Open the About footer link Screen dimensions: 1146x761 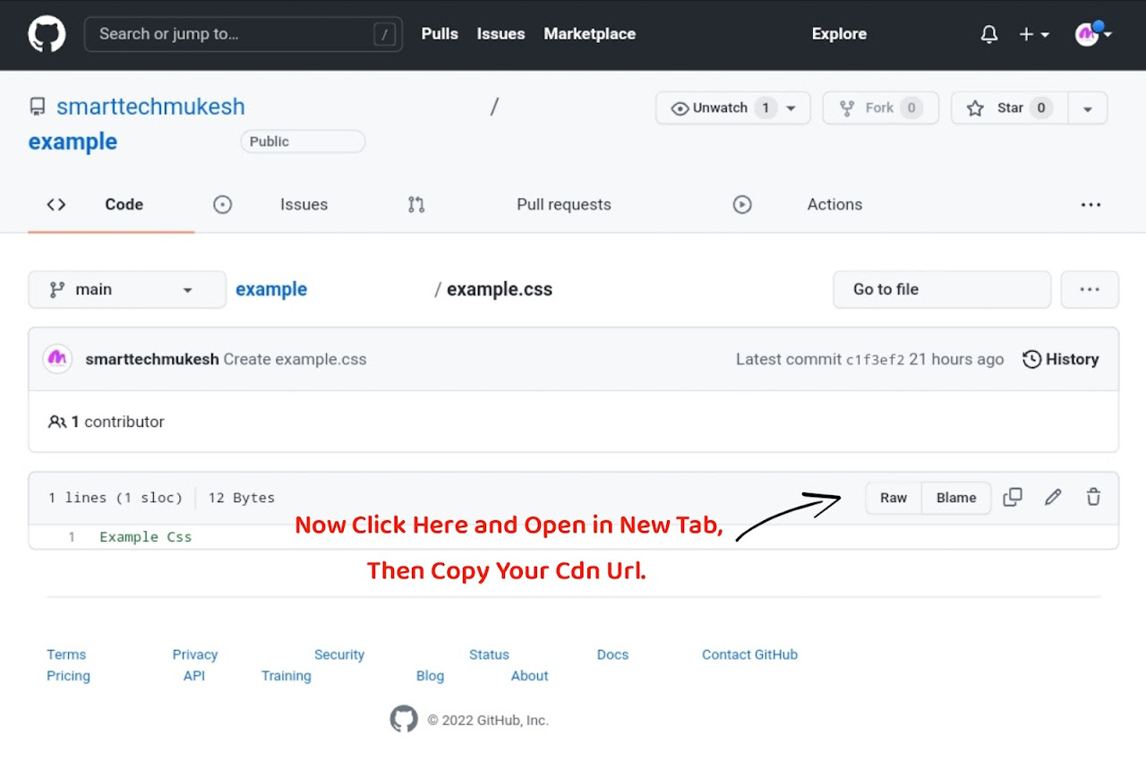click(x=529, y=676)
